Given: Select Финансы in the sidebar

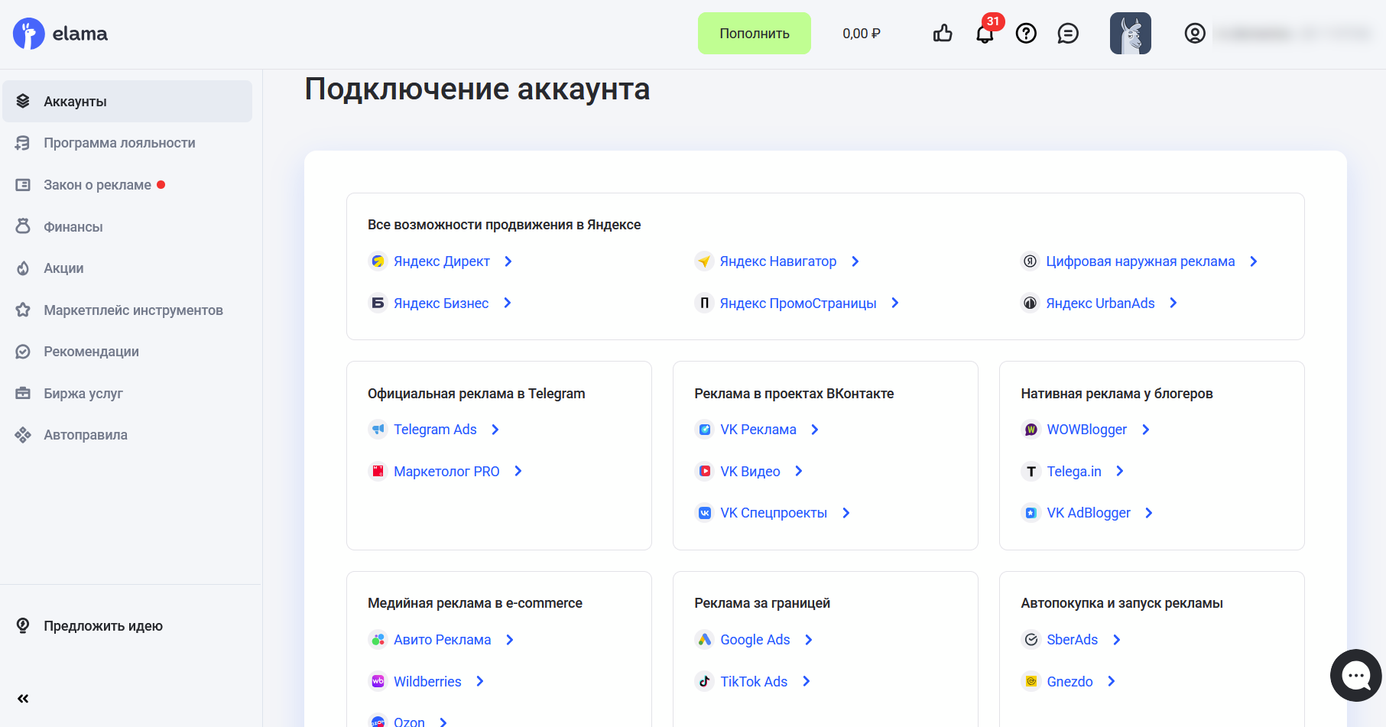Looking at the screenshot, I should tap(73, 226).
